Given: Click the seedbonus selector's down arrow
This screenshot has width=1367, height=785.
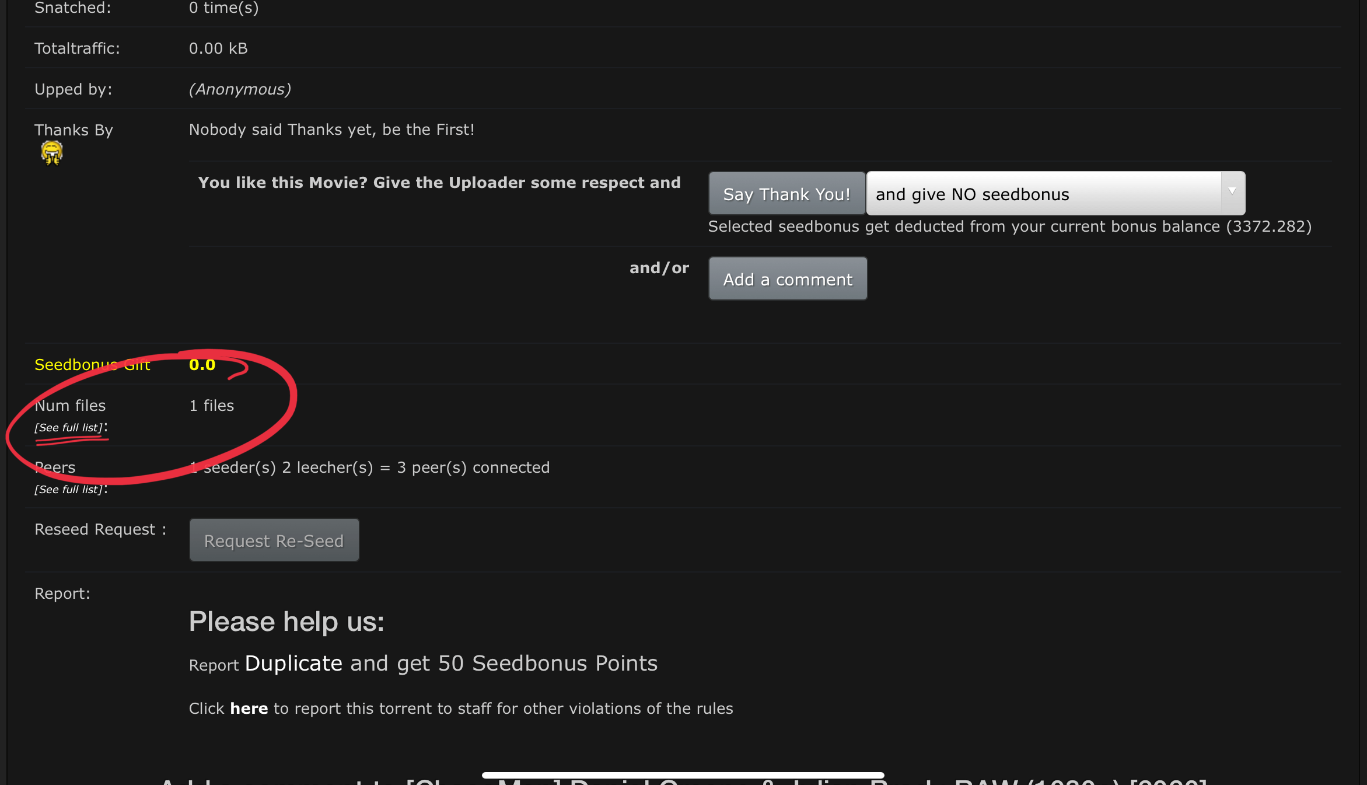Looking at the screenshot, I should [x=1232, y=193].
